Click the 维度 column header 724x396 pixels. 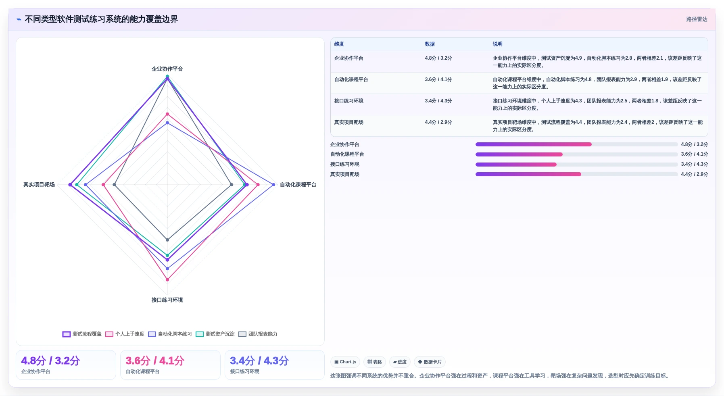[x=339, y=44]
